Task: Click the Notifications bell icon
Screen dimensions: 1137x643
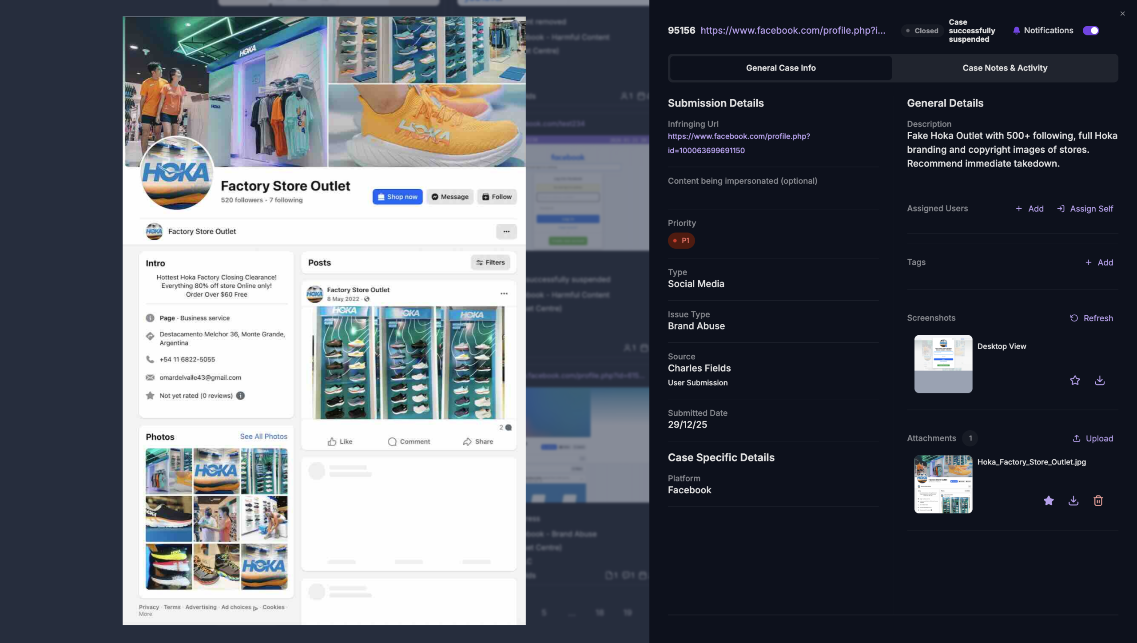Action: (1016, 31)
